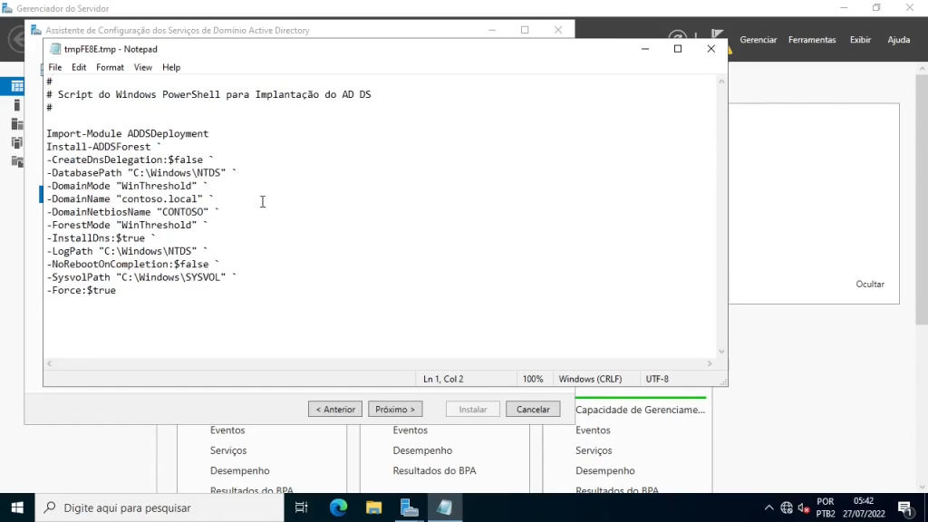Open the Windows Start menu
The height and width of the screenshot is (522, 928).
pos(17,507)
